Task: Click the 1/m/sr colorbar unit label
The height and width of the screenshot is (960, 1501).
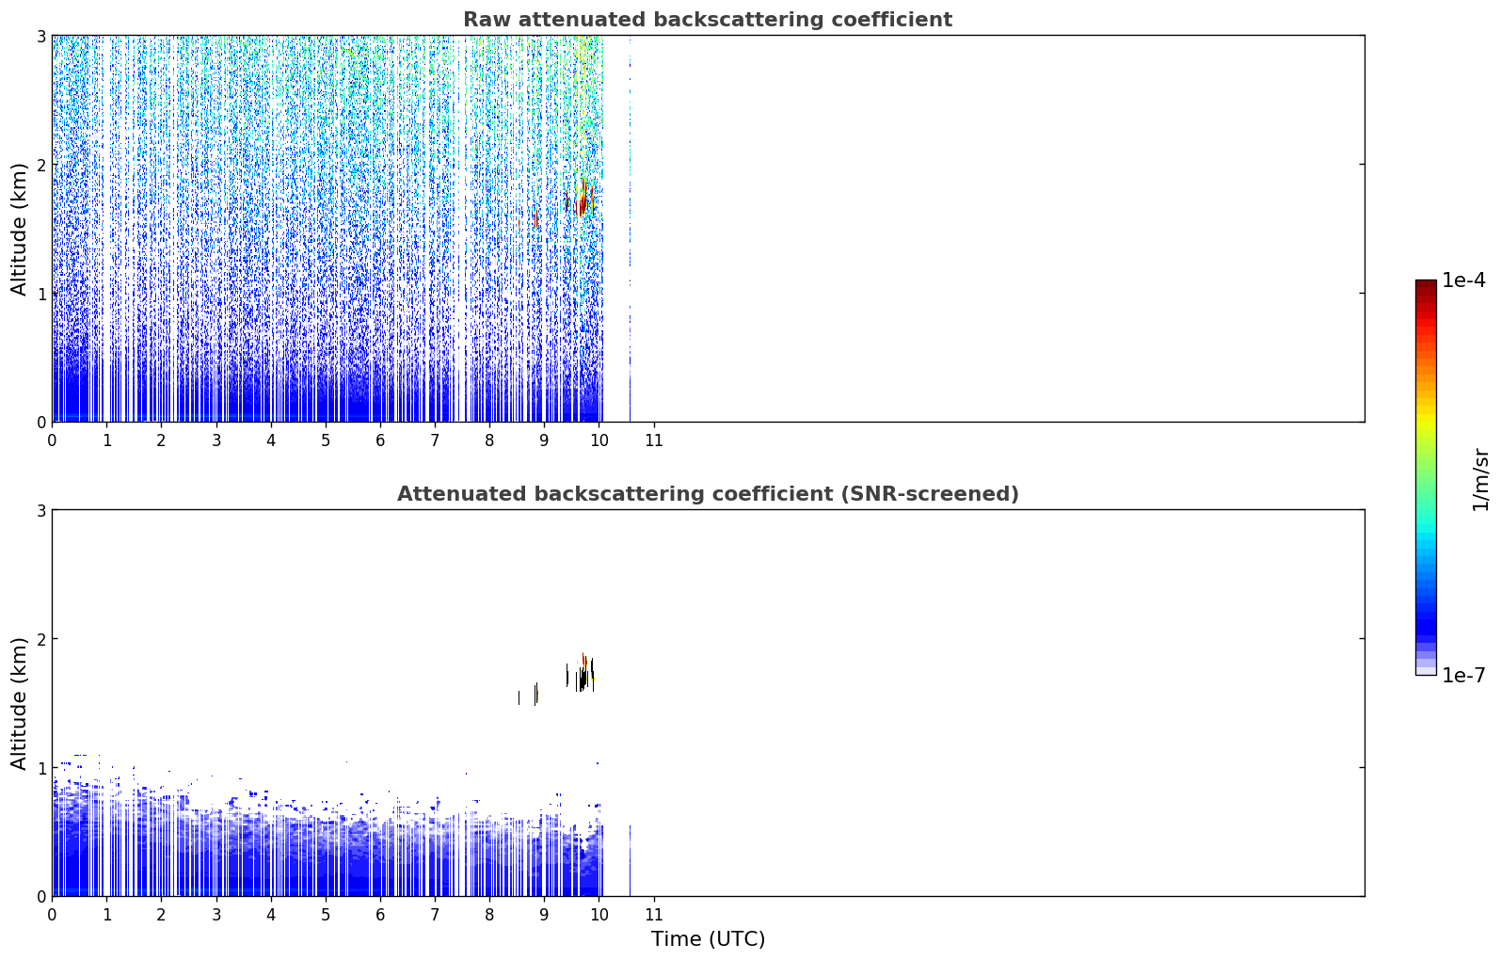Action: tap(1480, 479)
